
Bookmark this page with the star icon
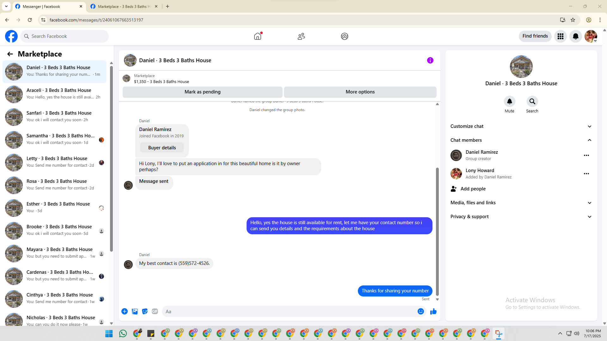point(573,20)
